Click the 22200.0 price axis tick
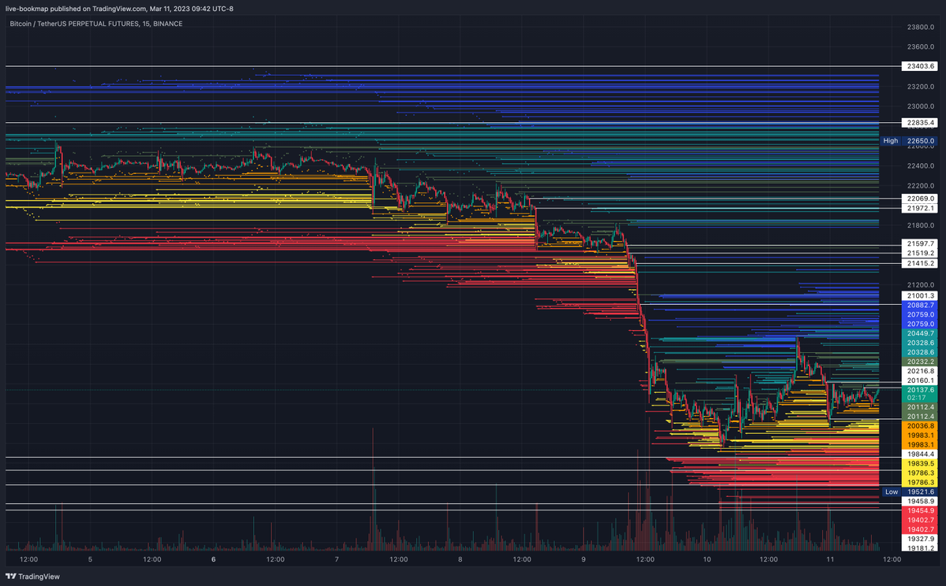The image size is (946, 586). tap(920, 186)
